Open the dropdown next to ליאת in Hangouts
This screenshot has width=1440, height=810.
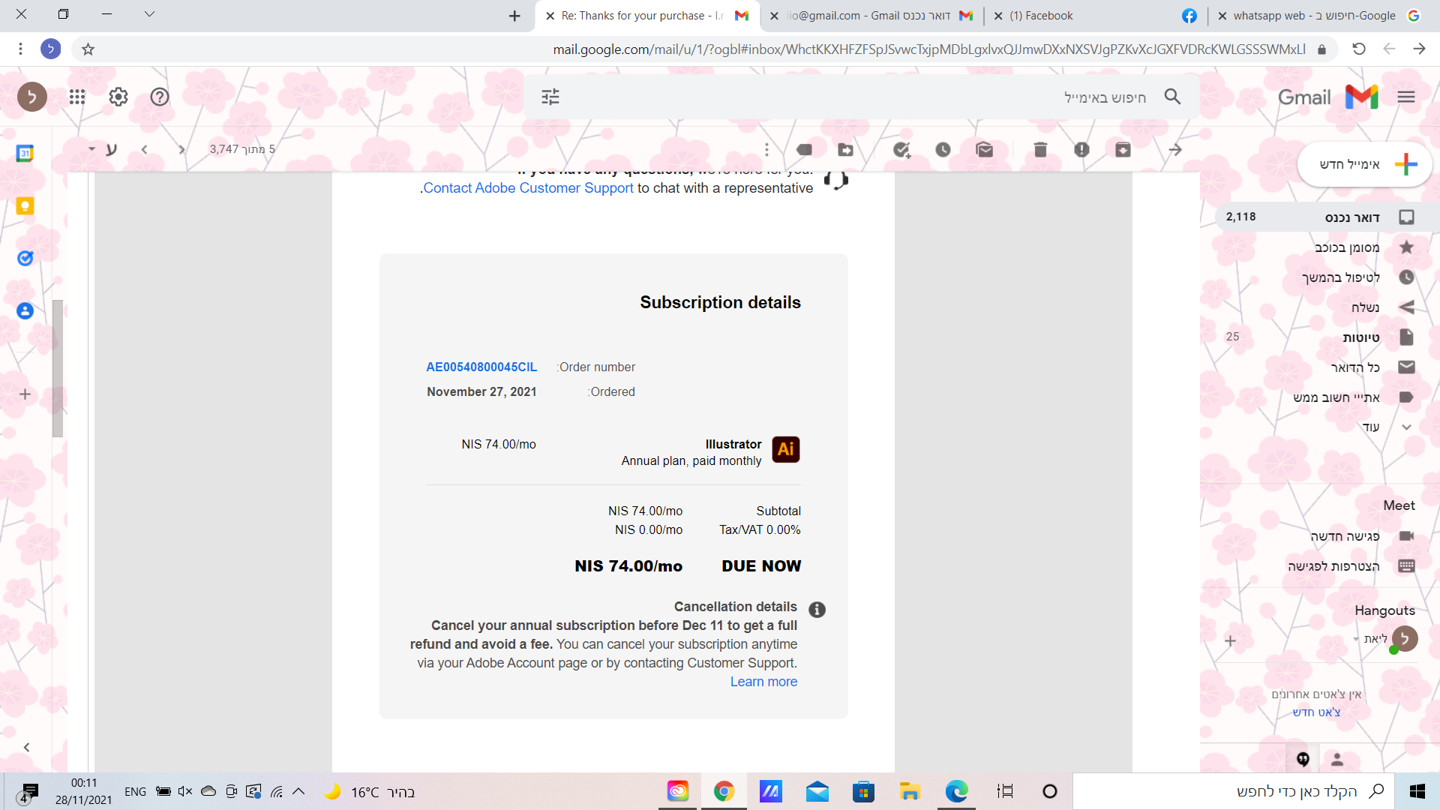click(1356, 639)
